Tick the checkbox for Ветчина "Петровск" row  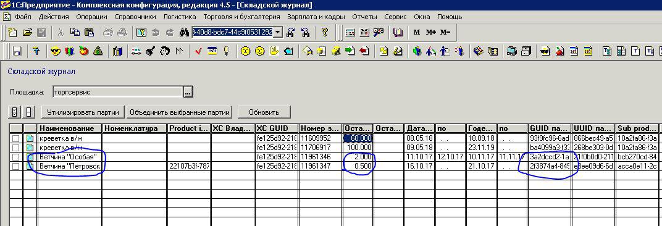click(x=16, y=166)
